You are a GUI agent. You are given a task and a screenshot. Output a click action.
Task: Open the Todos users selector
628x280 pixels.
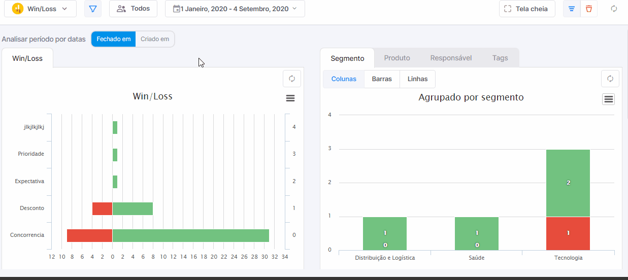tap(133, 9)
